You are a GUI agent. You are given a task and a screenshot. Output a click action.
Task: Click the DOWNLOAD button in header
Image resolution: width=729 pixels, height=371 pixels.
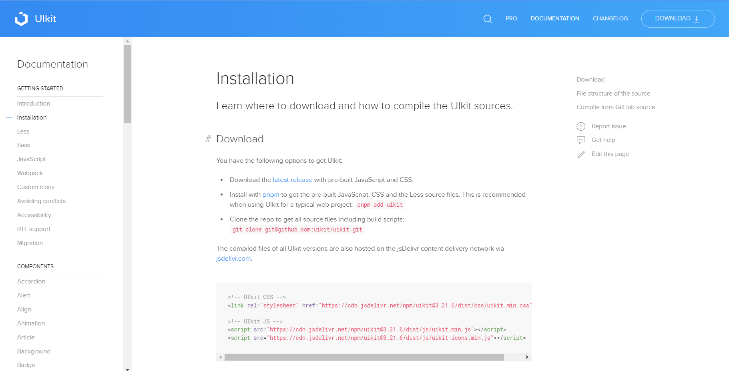678,19
